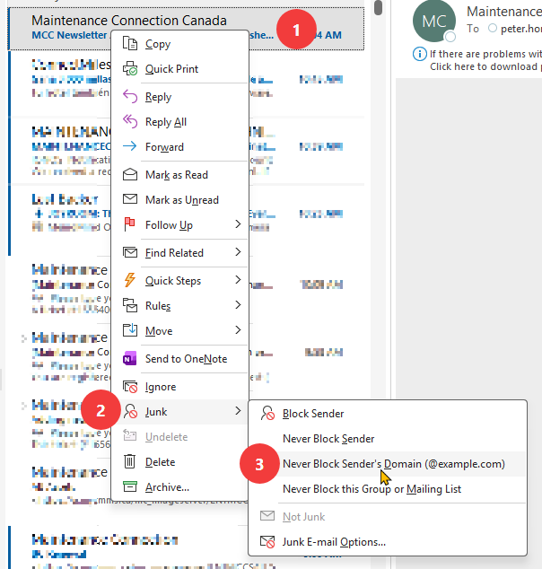Screen dimensions: 542x569
Task: Click the Mark as Read open envelope icon
Action: coord(130,174)
